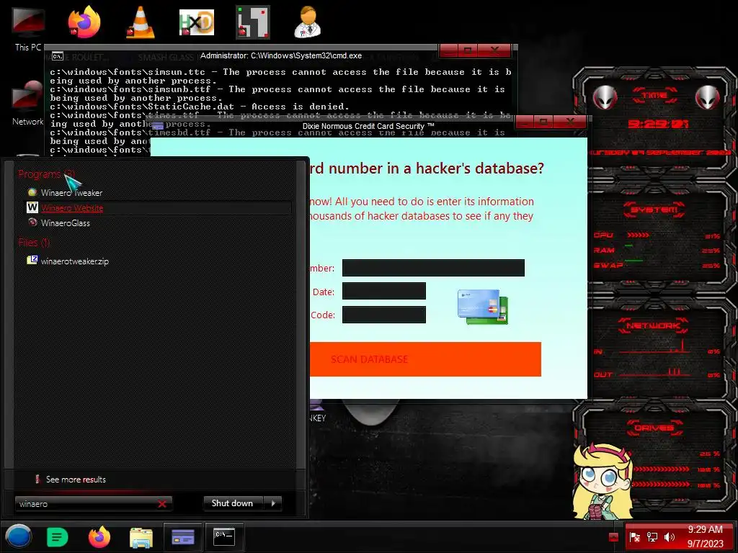The width and height of the screenshot is (738, 553).
Task: Click the DRIVES gadget header
Action: click(x=654, y=428)
